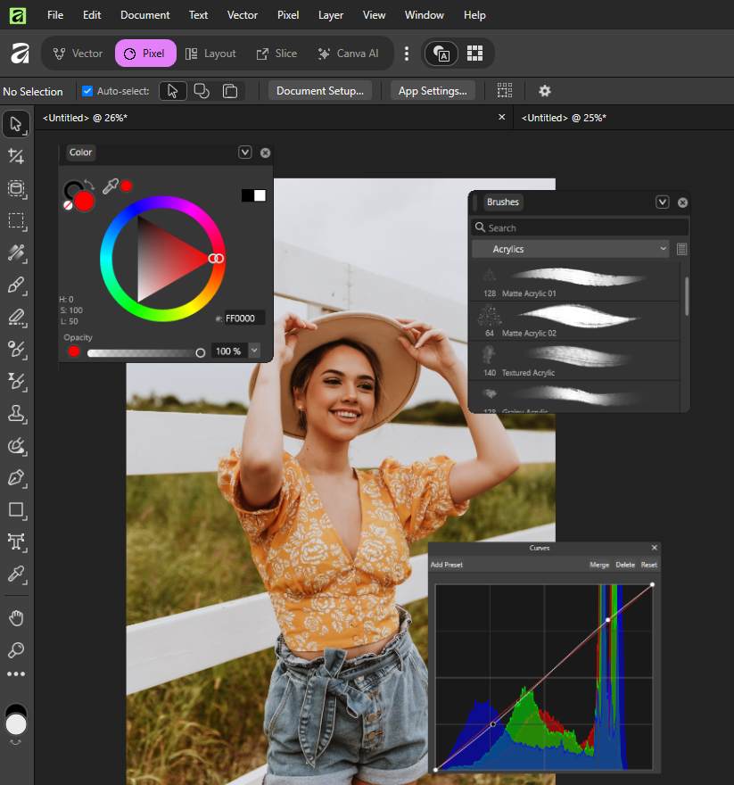Open the Layer menu
Image resolution: width=734 pixels, height=785 pixels.
click(331, 15)
